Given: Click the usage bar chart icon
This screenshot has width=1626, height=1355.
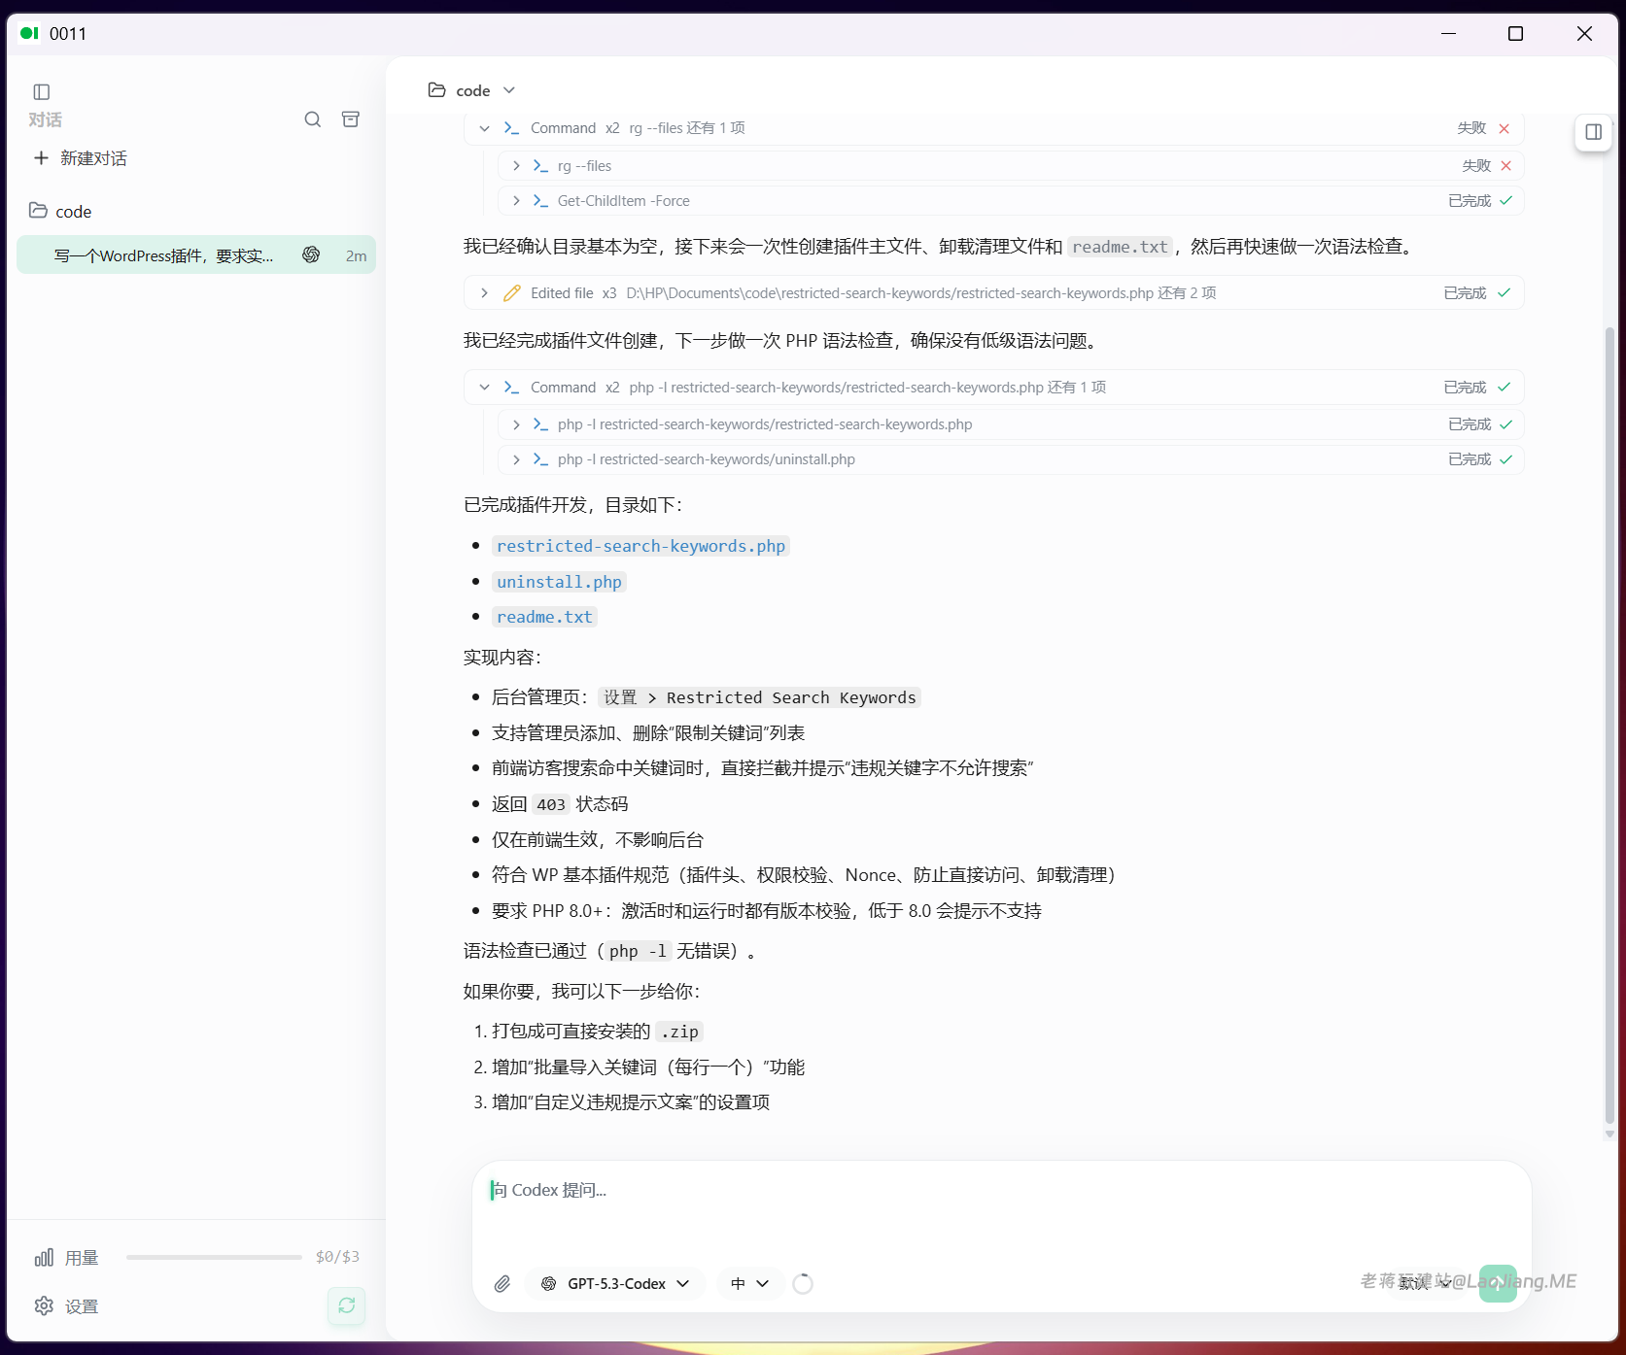Looking at the screenshot, I should pos(44,1258).
